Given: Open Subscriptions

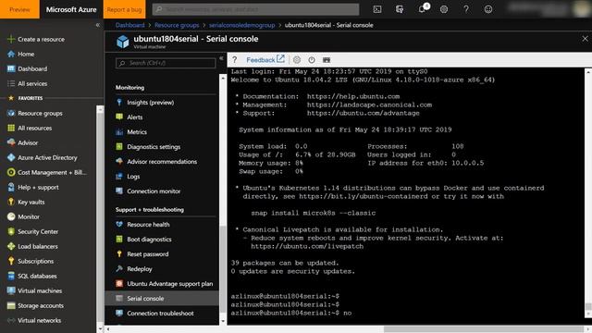Looking at the screenshot, I should pos(31,261).
